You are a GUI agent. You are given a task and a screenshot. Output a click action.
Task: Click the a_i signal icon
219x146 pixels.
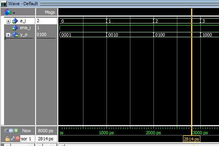click(15, 21)
